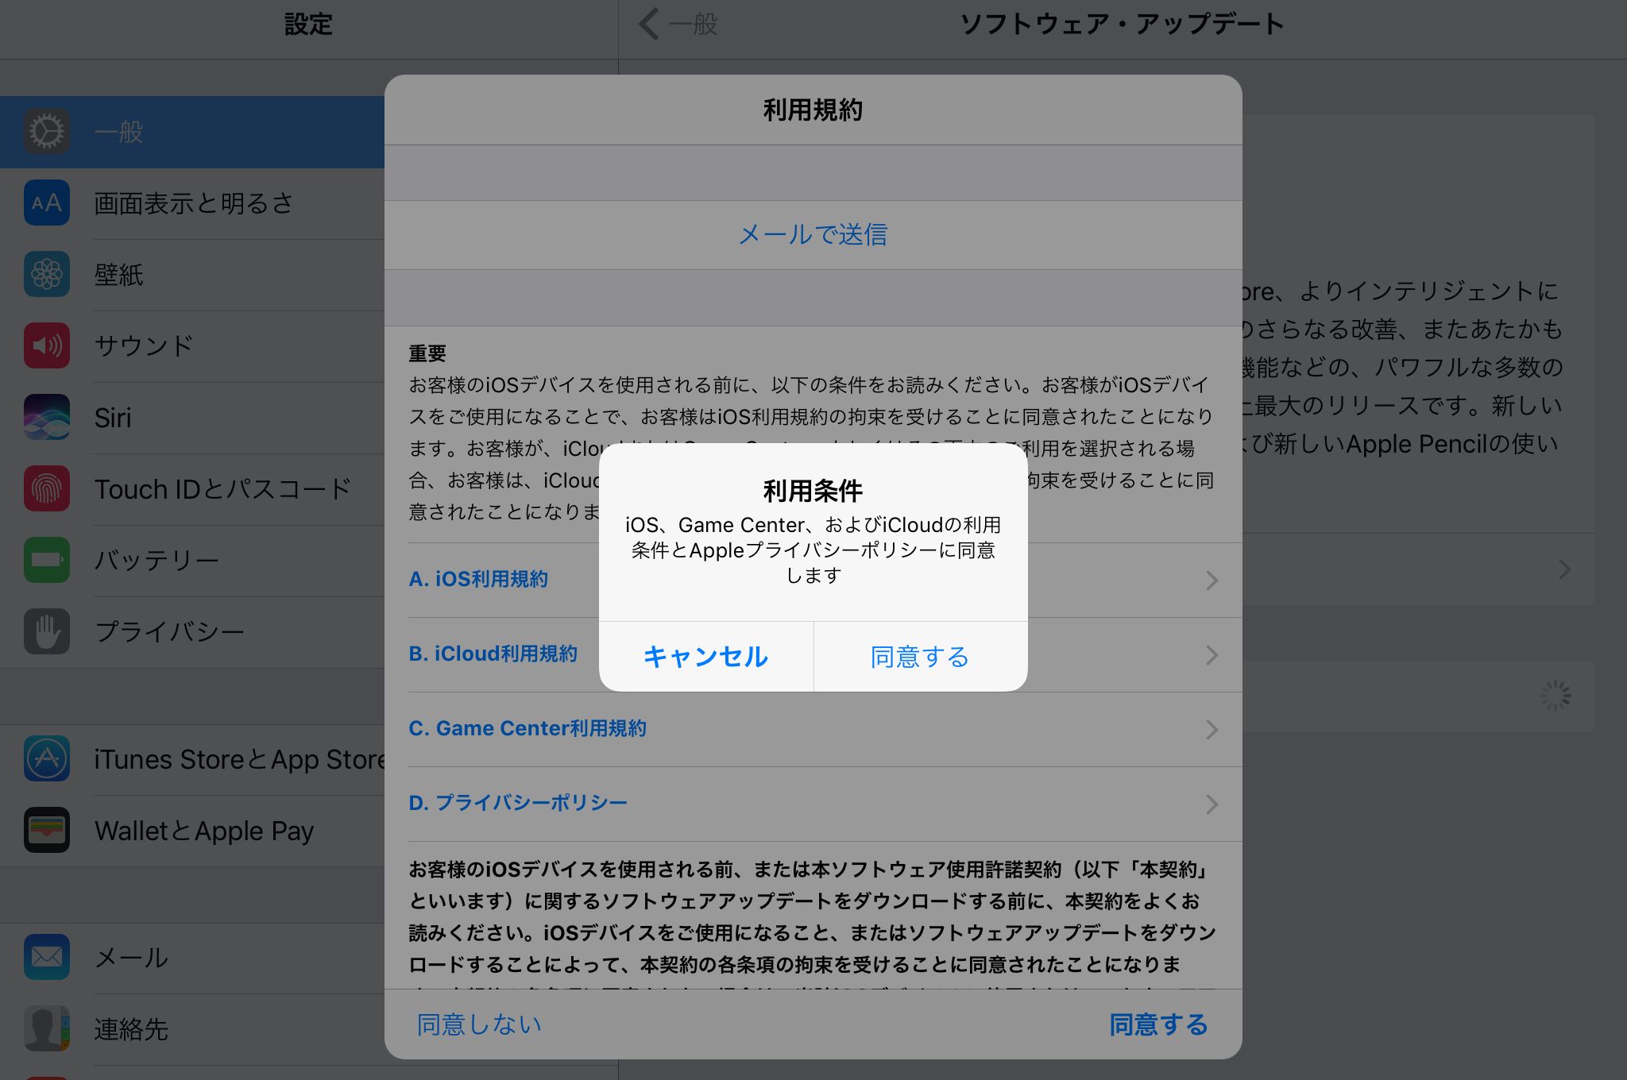Tap the 重要 heading in terms
This screenshot has width=1627, height=1080.
pyautogui.click(x=427, y=353)
